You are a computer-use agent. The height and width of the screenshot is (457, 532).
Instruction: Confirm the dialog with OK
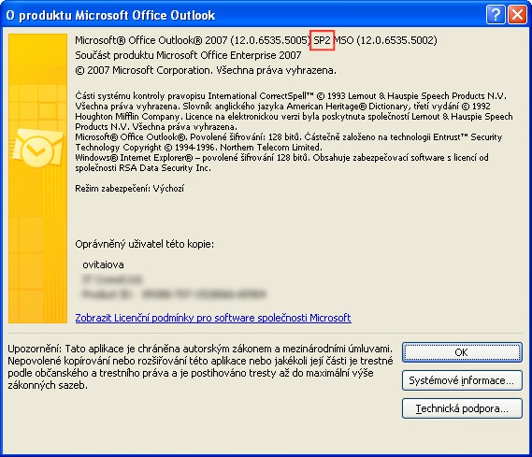click(462, 352)
